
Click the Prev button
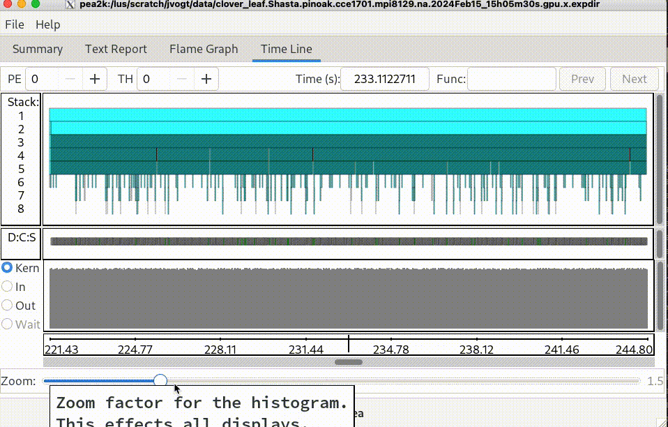[582, 79]
